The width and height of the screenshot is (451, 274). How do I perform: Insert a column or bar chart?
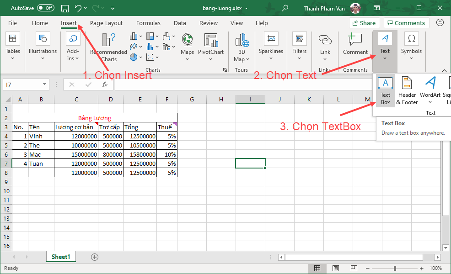click(136, 36)
